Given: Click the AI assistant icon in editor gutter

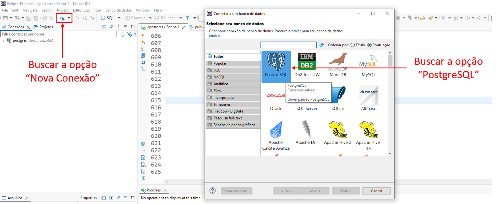Looking at the screenshot, I should [x=143, y=63].
